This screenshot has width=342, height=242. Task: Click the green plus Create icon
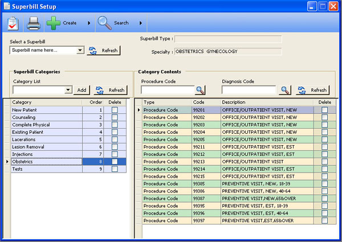[x=54, y=23]
